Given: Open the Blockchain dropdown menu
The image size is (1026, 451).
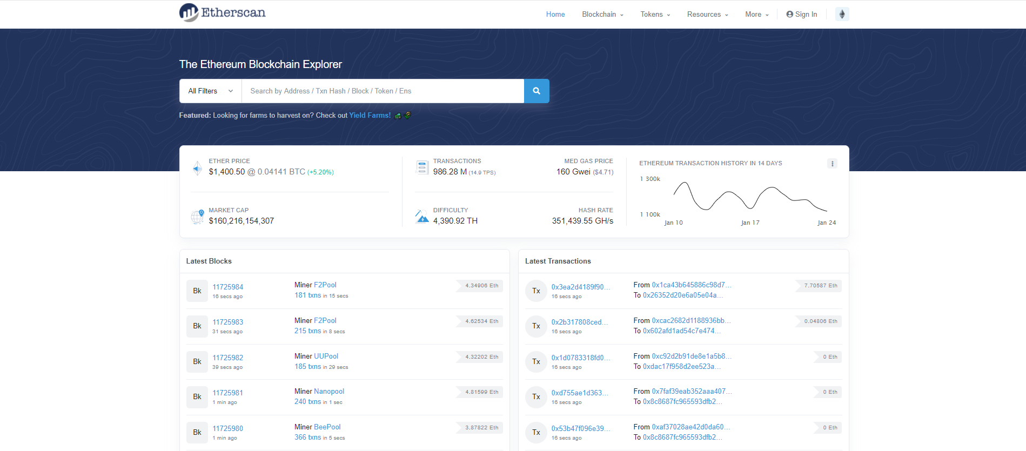Looking at the screenshot, I should [602, 15].
